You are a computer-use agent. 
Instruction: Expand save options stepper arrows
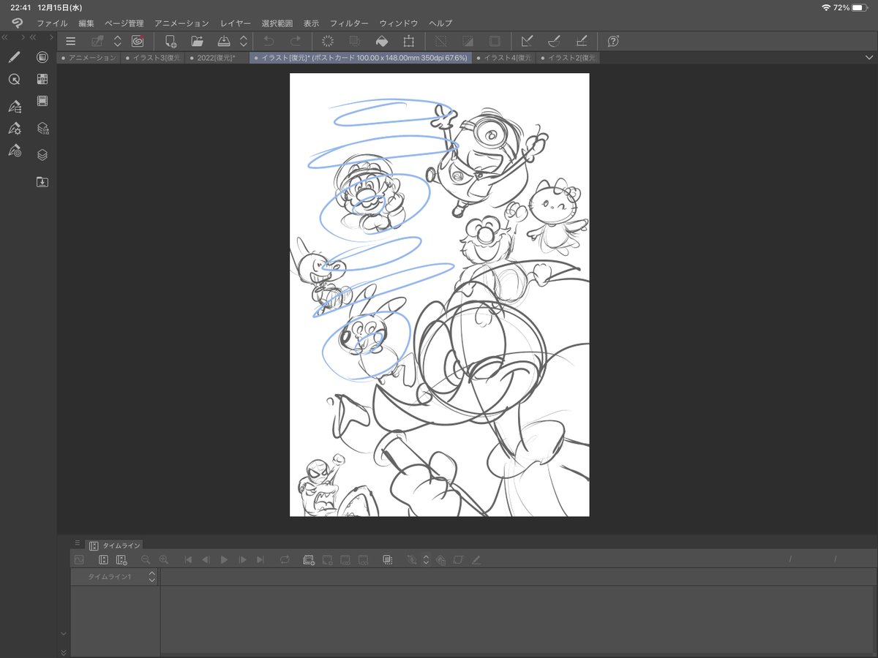244,42
